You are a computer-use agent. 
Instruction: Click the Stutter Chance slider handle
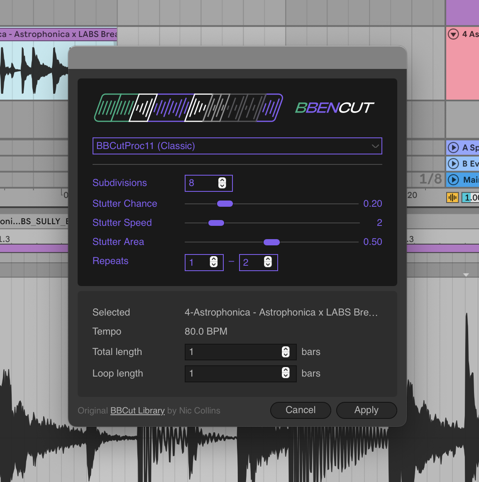[x=225, y=204]
